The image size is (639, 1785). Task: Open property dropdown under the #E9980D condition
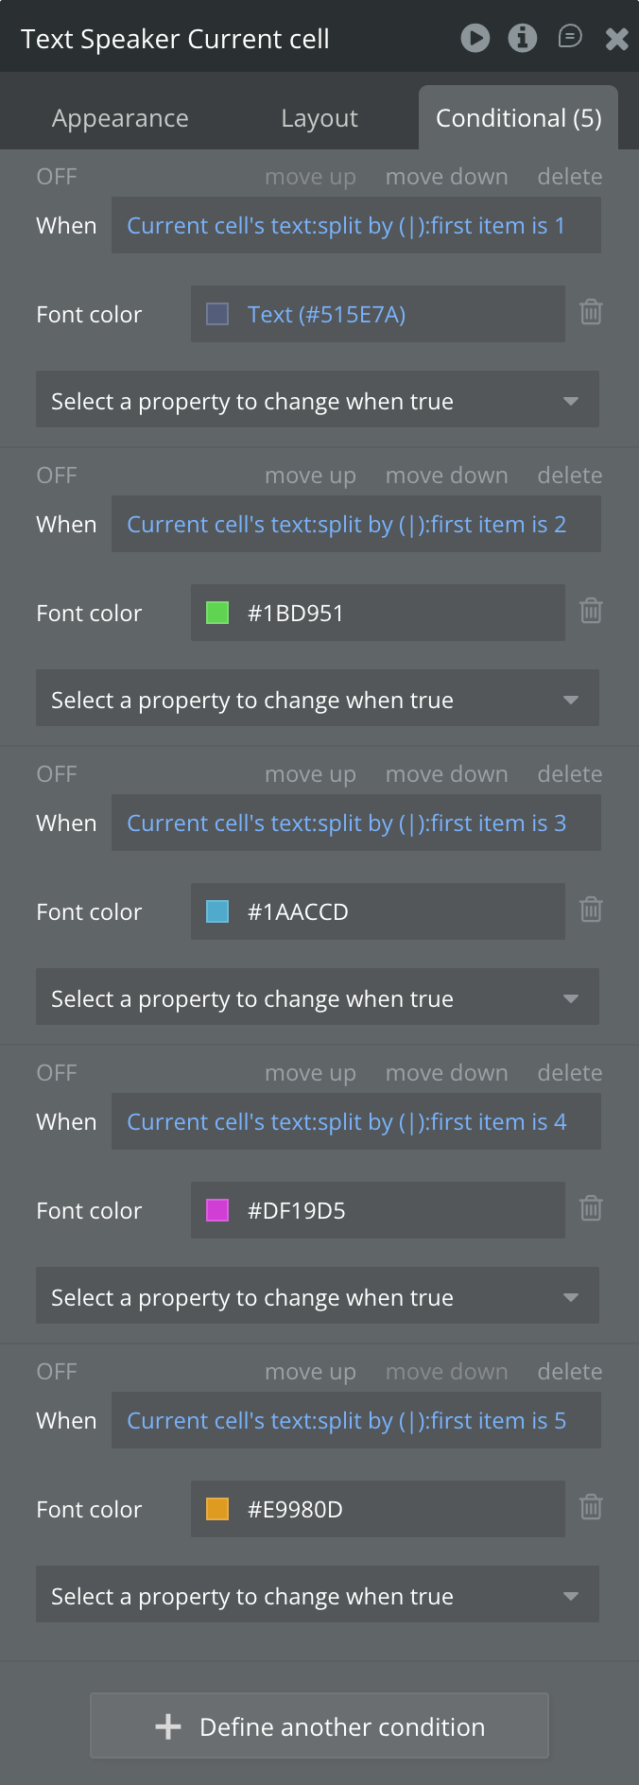pos(318,1596)
